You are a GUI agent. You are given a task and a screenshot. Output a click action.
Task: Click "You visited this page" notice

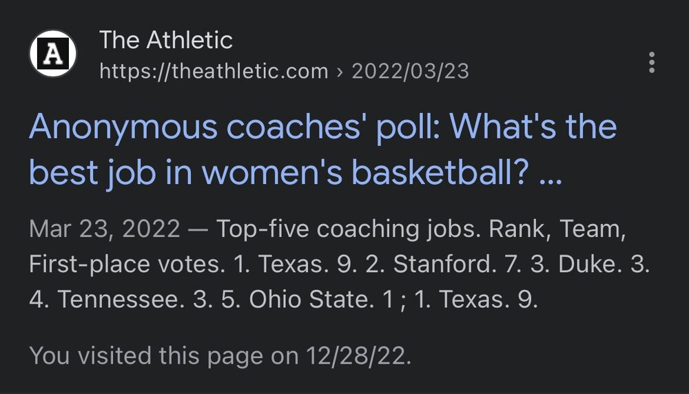pyautogui.click(x=165, y=356)
